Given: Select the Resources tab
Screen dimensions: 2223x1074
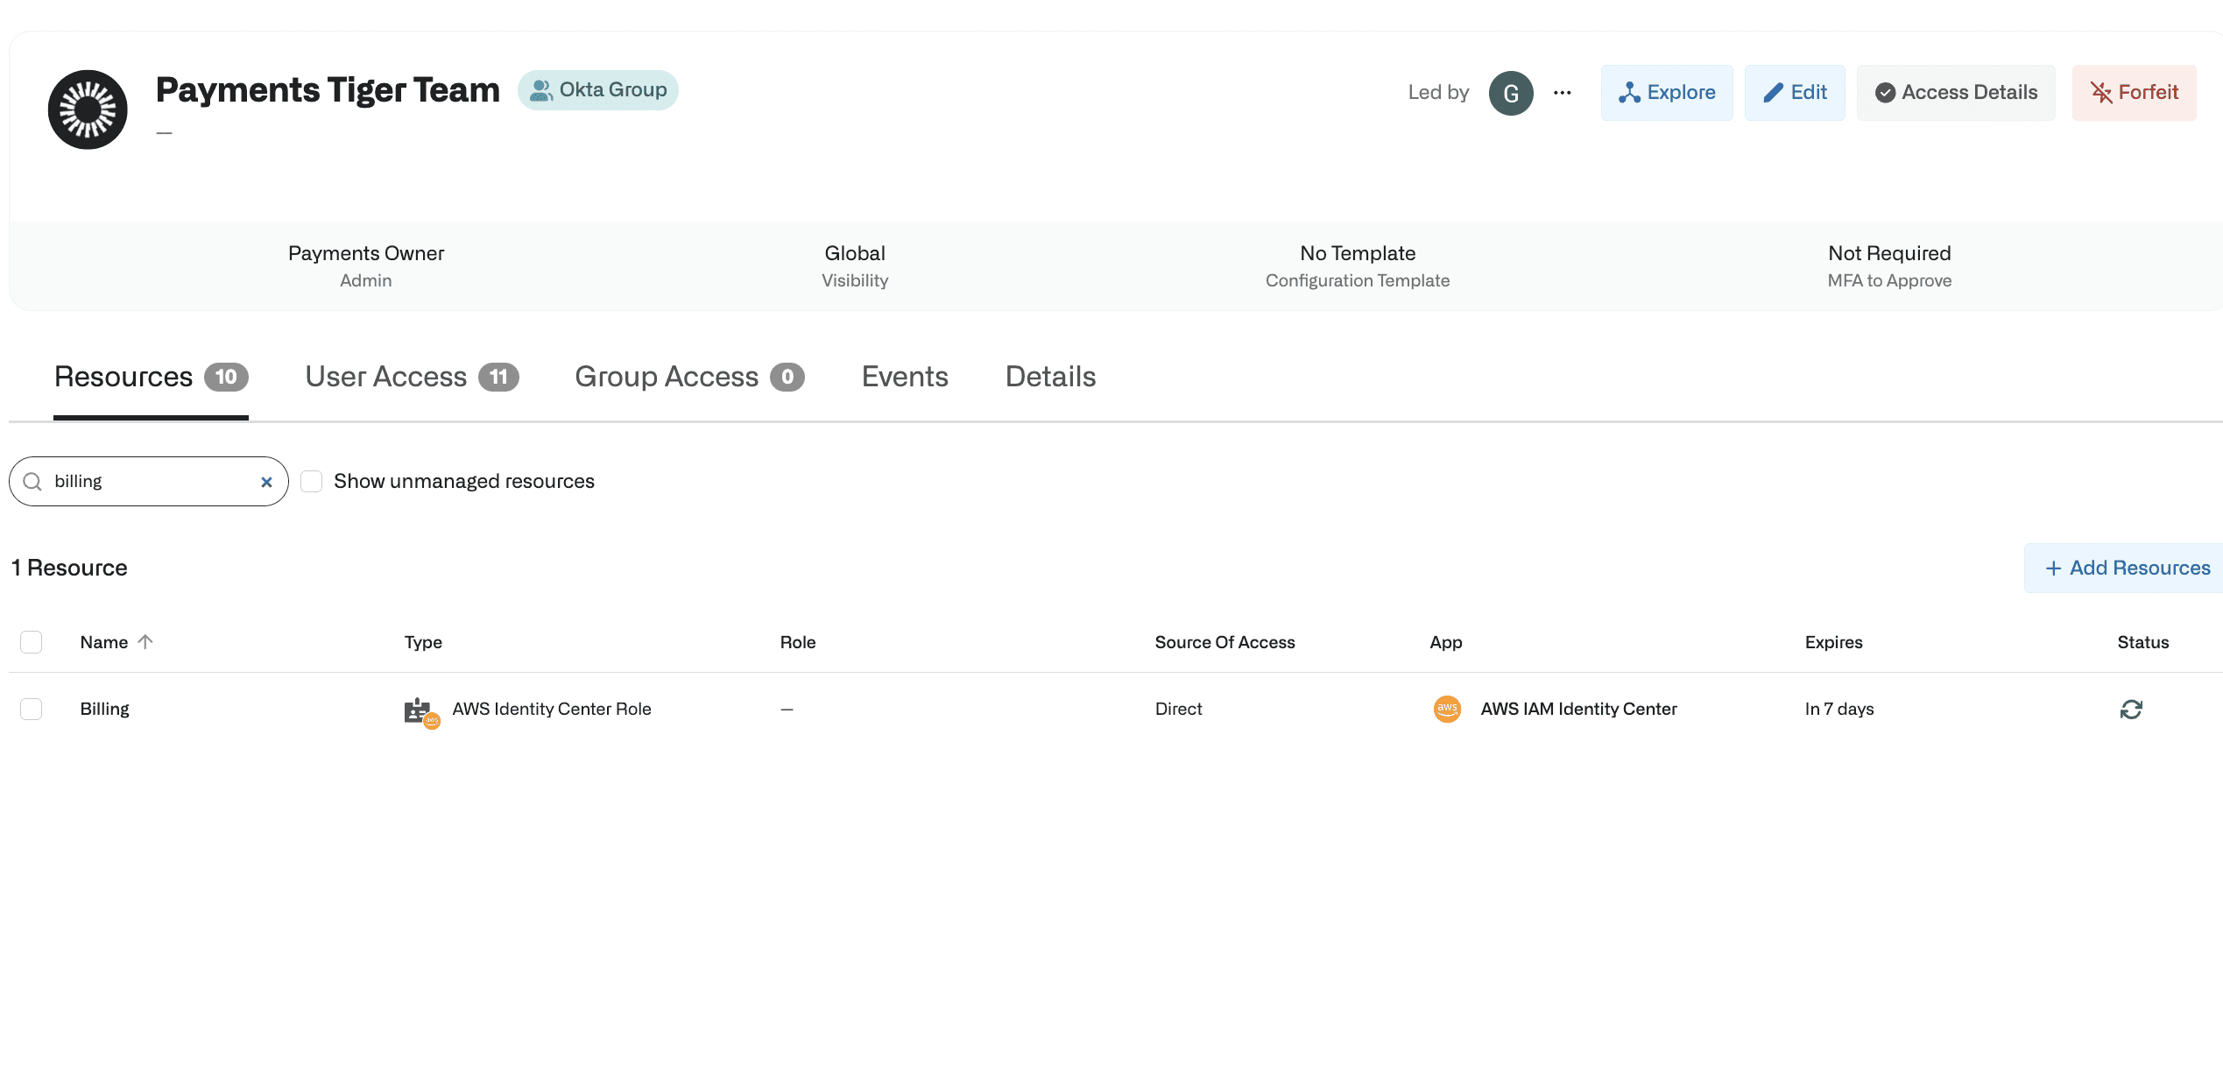Looking at the screenshot, I should (151, 377).
